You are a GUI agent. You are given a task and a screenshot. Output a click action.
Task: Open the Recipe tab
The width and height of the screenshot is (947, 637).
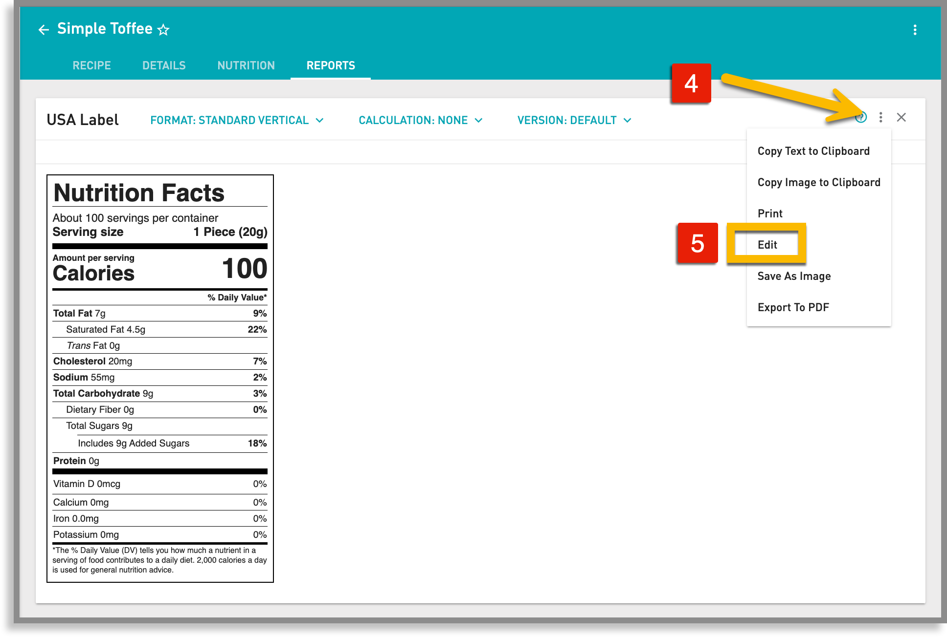(x=91, y=65)
